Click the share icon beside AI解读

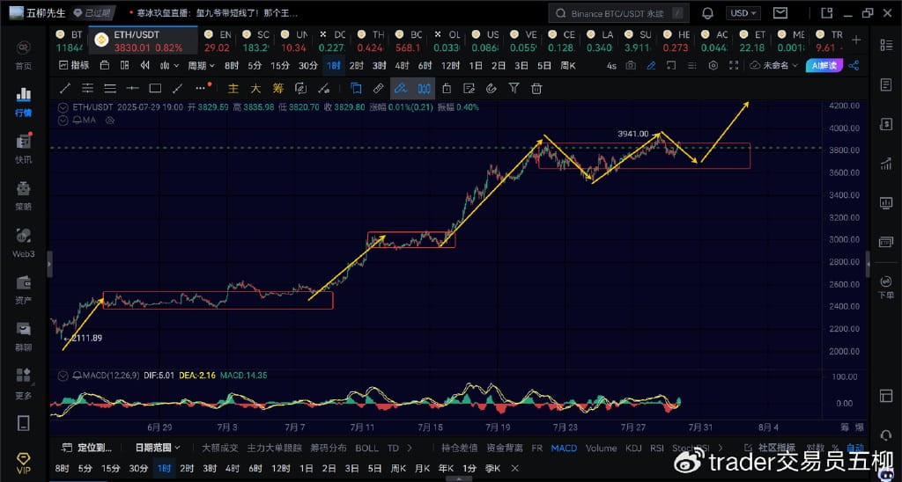click(854, 65)
